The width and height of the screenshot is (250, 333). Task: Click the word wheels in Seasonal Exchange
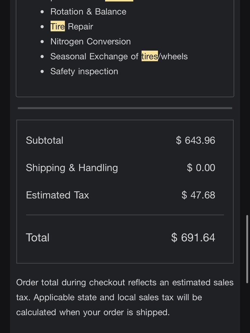click(x=175, y=56)
